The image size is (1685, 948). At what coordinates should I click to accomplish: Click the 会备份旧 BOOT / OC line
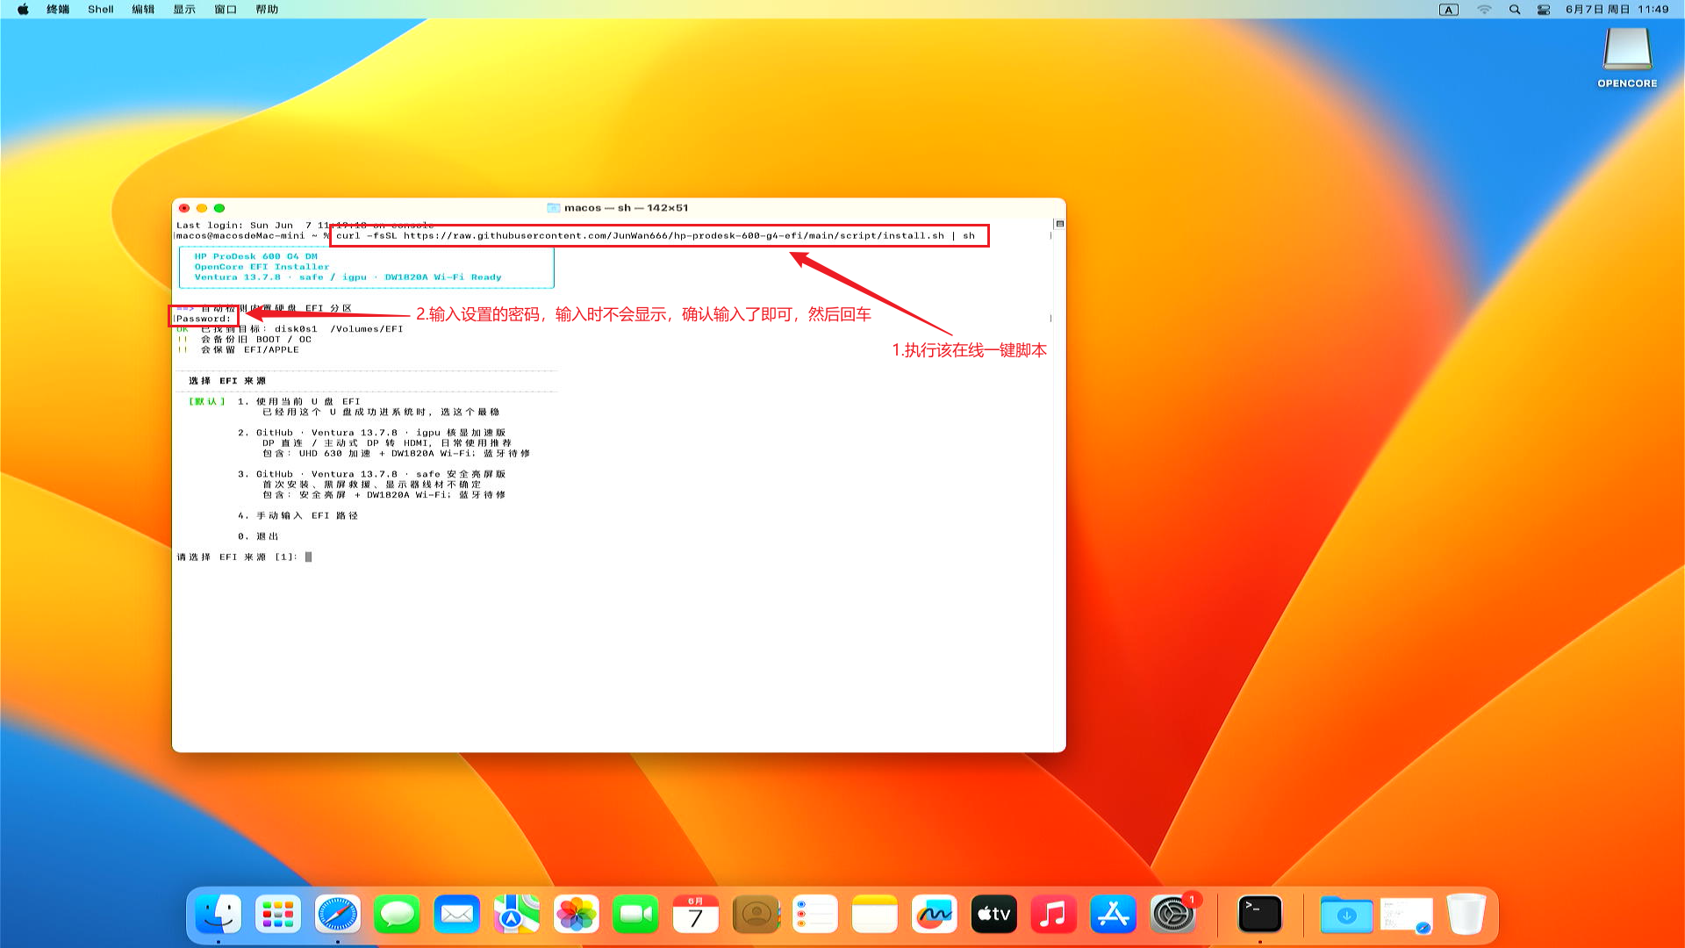(x=256, y=339)
